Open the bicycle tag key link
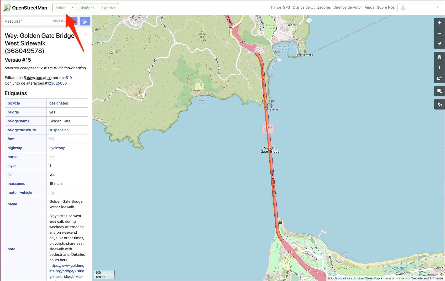445x281 pixels. click(x=14, y=103)
